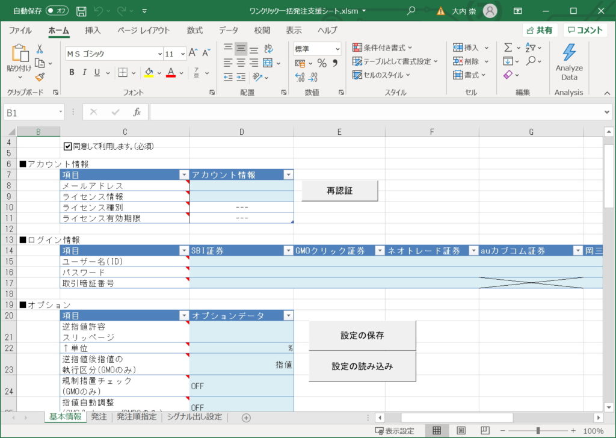Click the add new sheet plus button

point(246,418)
